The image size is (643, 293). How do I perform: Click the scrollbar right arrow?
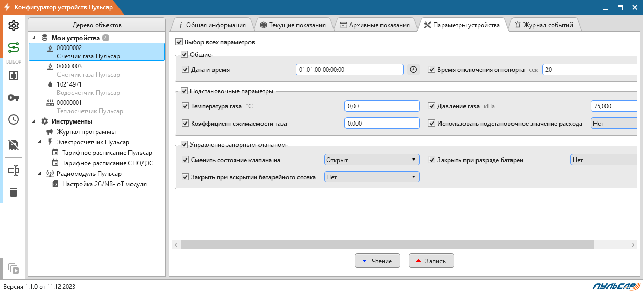coord(634,245)
